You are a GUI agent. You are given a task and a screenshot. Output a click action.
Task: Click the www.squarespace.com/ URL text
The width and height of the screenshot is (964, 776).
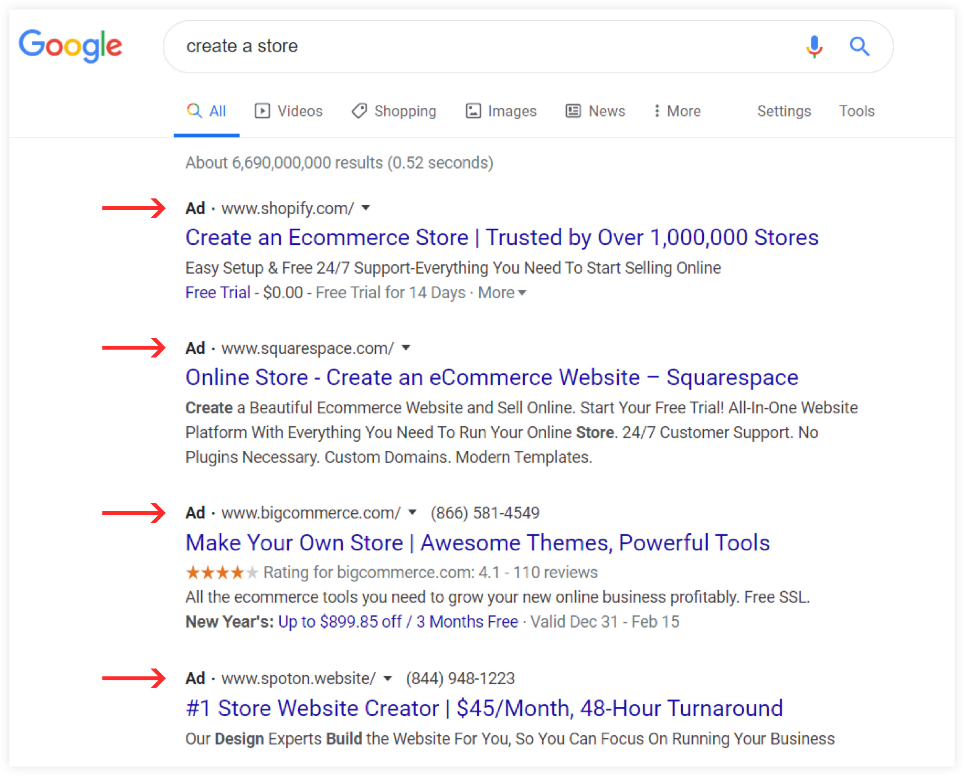308,348
